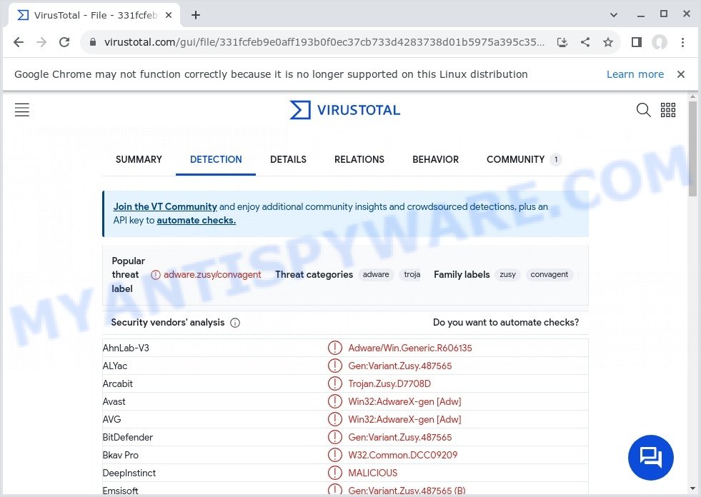Click the scrollbar down arrow

coord(692,488)
